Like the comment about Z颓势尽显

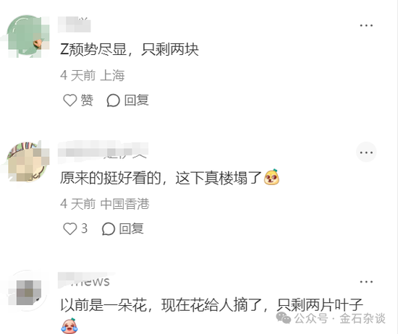tap(69, 100)
